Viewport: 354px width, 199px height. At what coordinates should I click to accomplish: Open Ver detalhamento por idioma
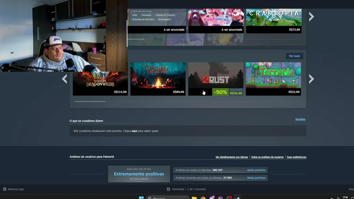tap(232, 157)
